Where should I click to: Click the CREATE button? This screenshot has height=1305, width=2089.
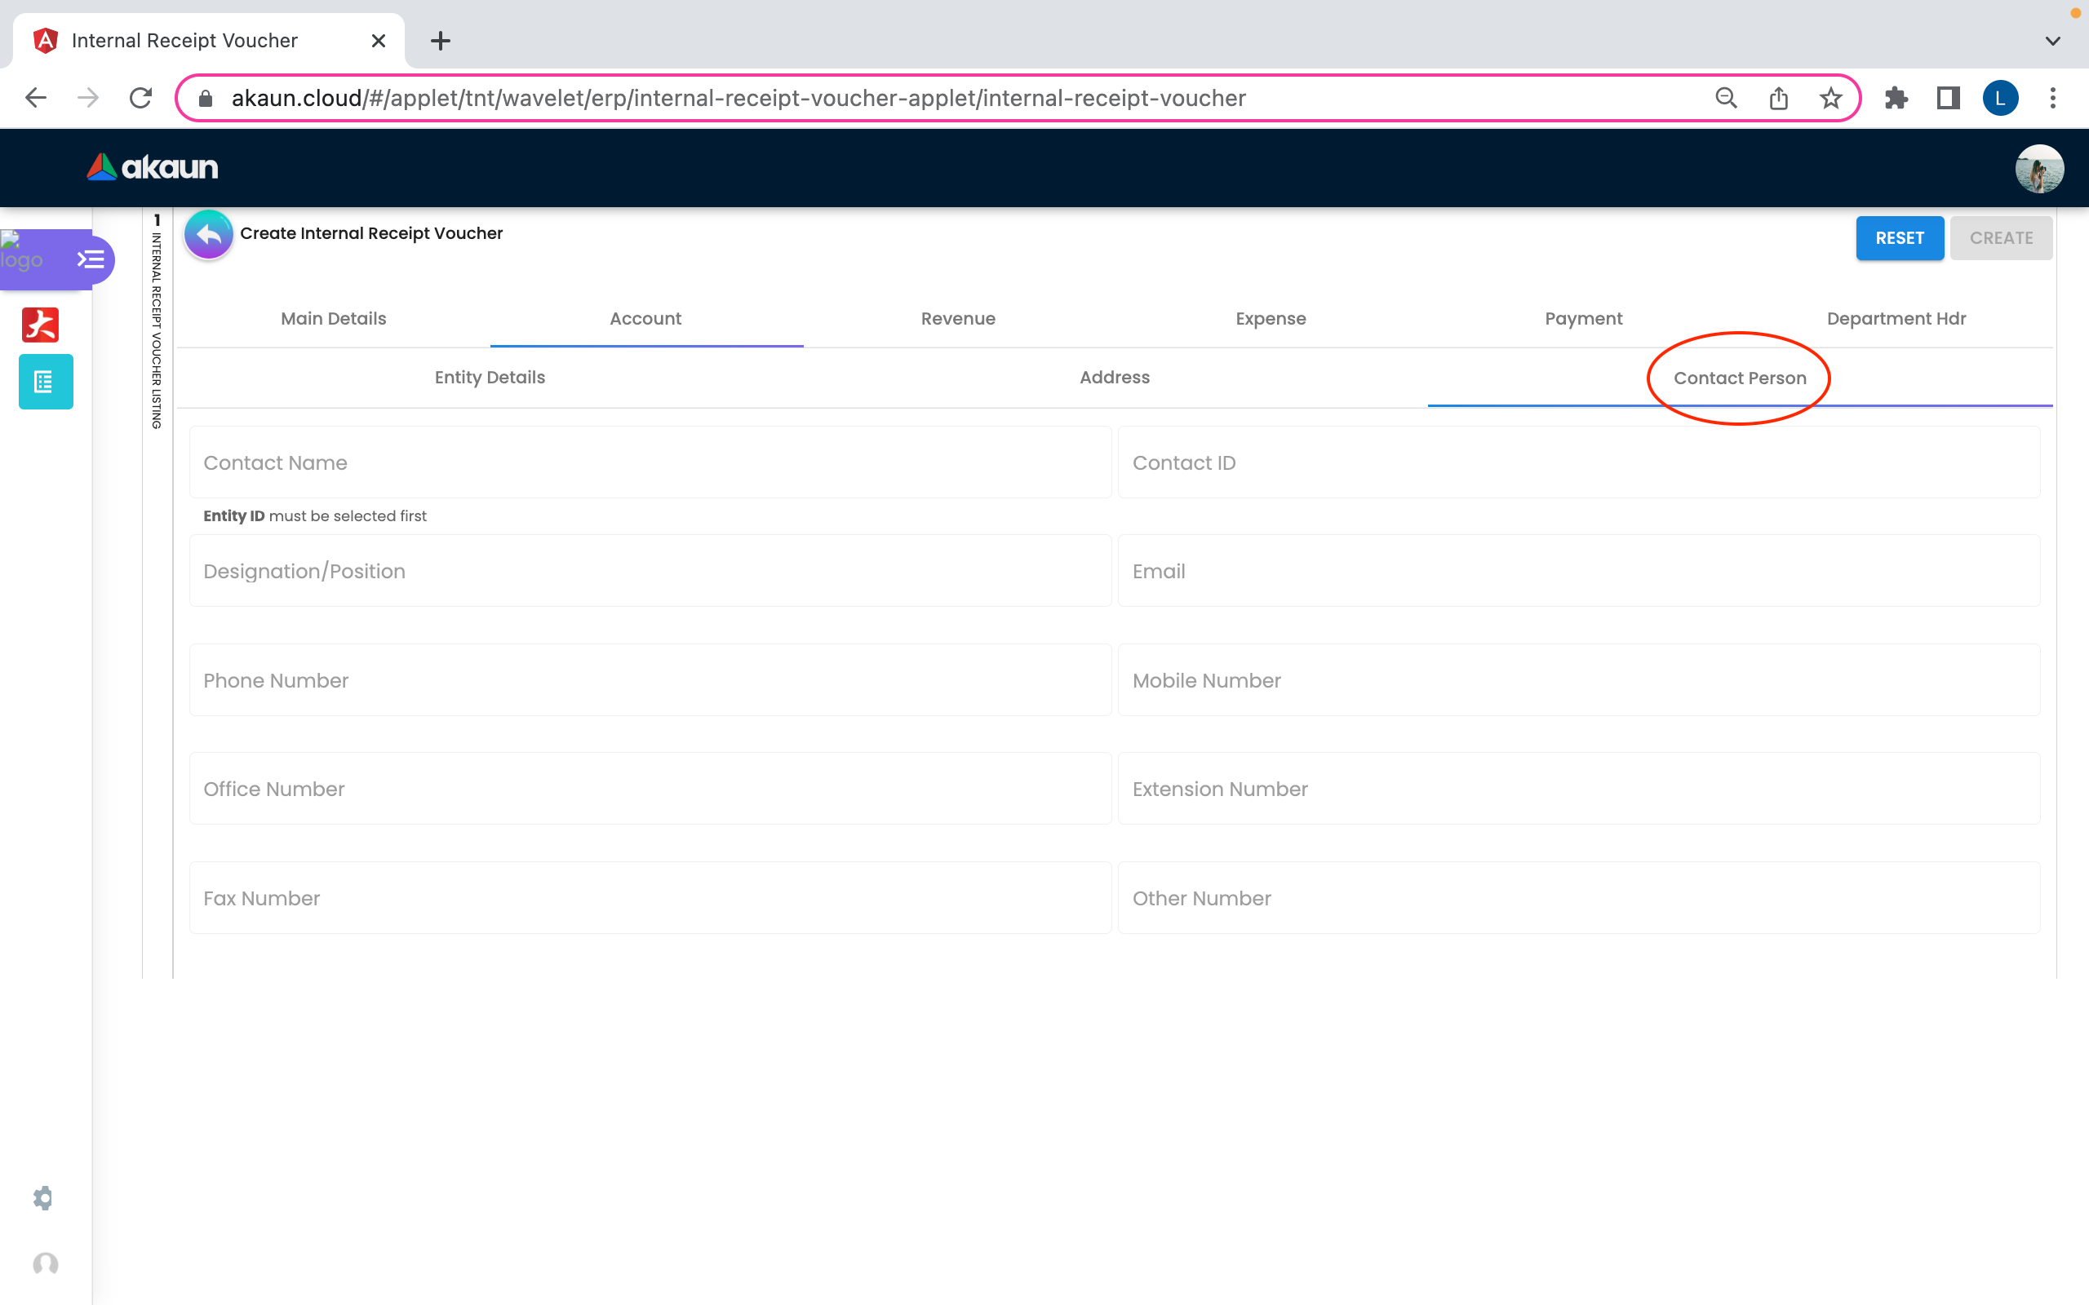pyautogui.click(x=2000, y=238)
